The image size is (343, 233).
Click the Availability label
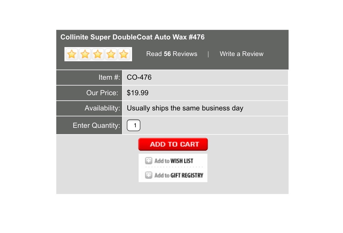102,108
